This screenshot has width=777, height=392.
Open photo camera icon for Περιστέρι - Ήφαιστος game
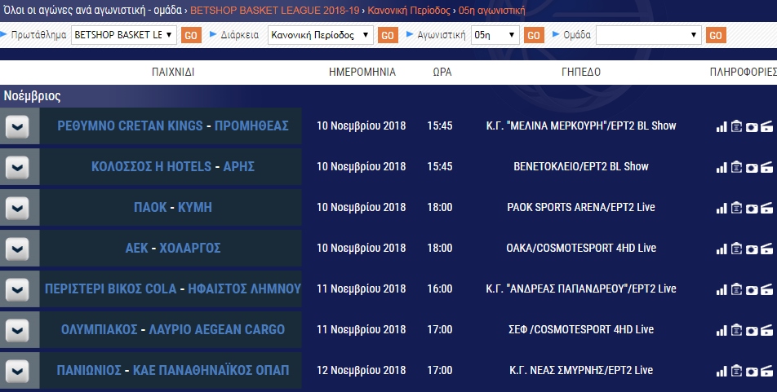point(752,290)
